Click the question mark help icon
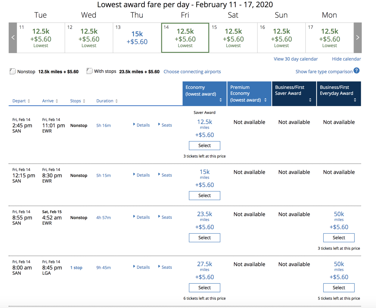The width and height of the screenshot is (376, 308). pyautogui.click(x=355, y=71)
